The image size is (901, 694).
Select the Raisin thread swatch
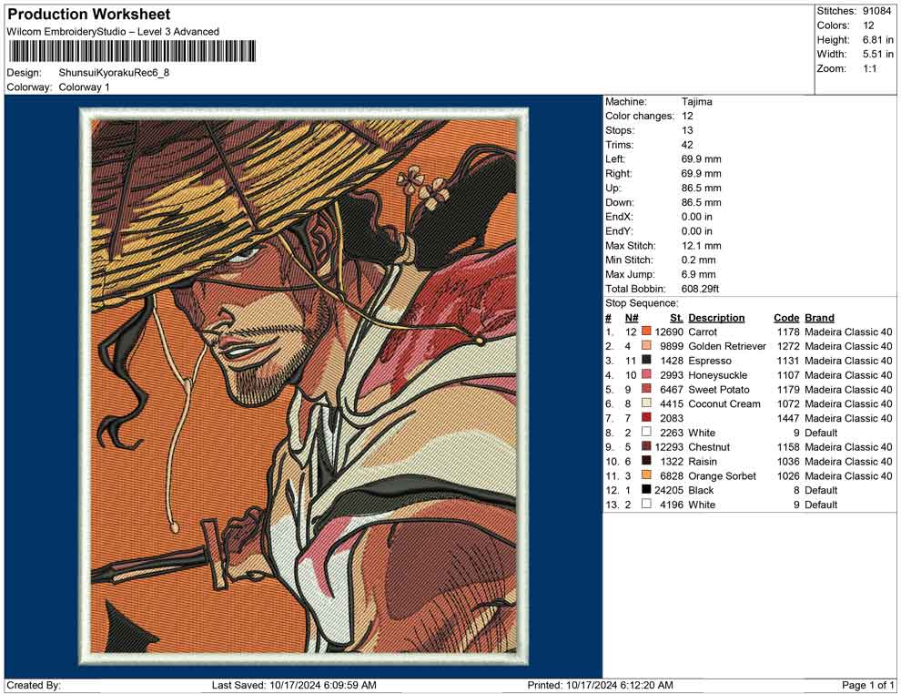(x=646, y=461)
